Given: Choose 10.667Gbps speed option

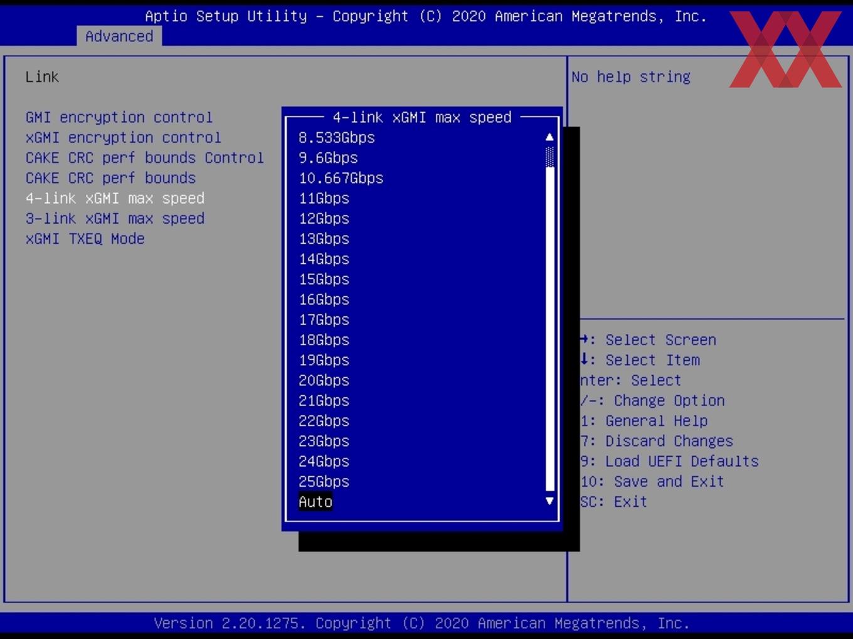Looking at the screenshot, I should 341,178.
